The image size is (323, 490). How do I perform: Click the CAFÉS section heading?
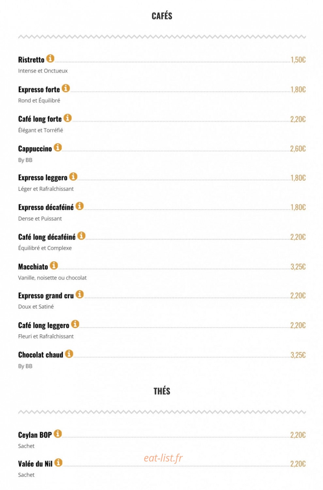[x=162, y=16]
